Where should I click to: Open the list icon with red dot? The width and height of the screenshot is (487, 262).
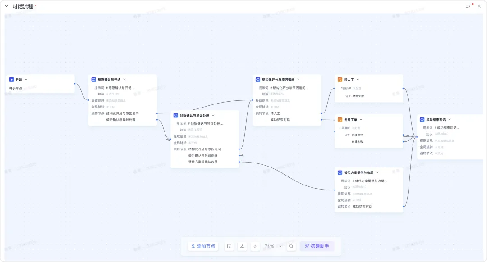468,6
